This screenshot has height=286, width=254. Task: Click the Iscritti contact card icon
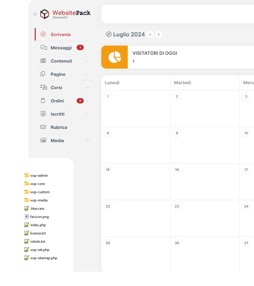pyautogui.click(x=43, y=114)
